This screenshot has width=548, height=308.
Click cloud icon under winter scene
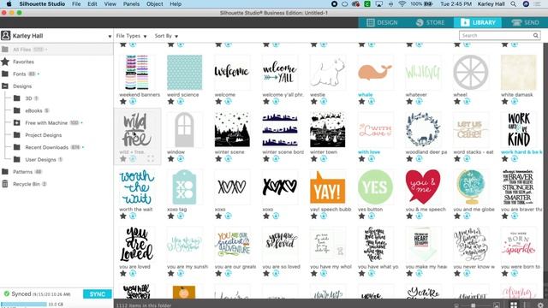point(229,158)
